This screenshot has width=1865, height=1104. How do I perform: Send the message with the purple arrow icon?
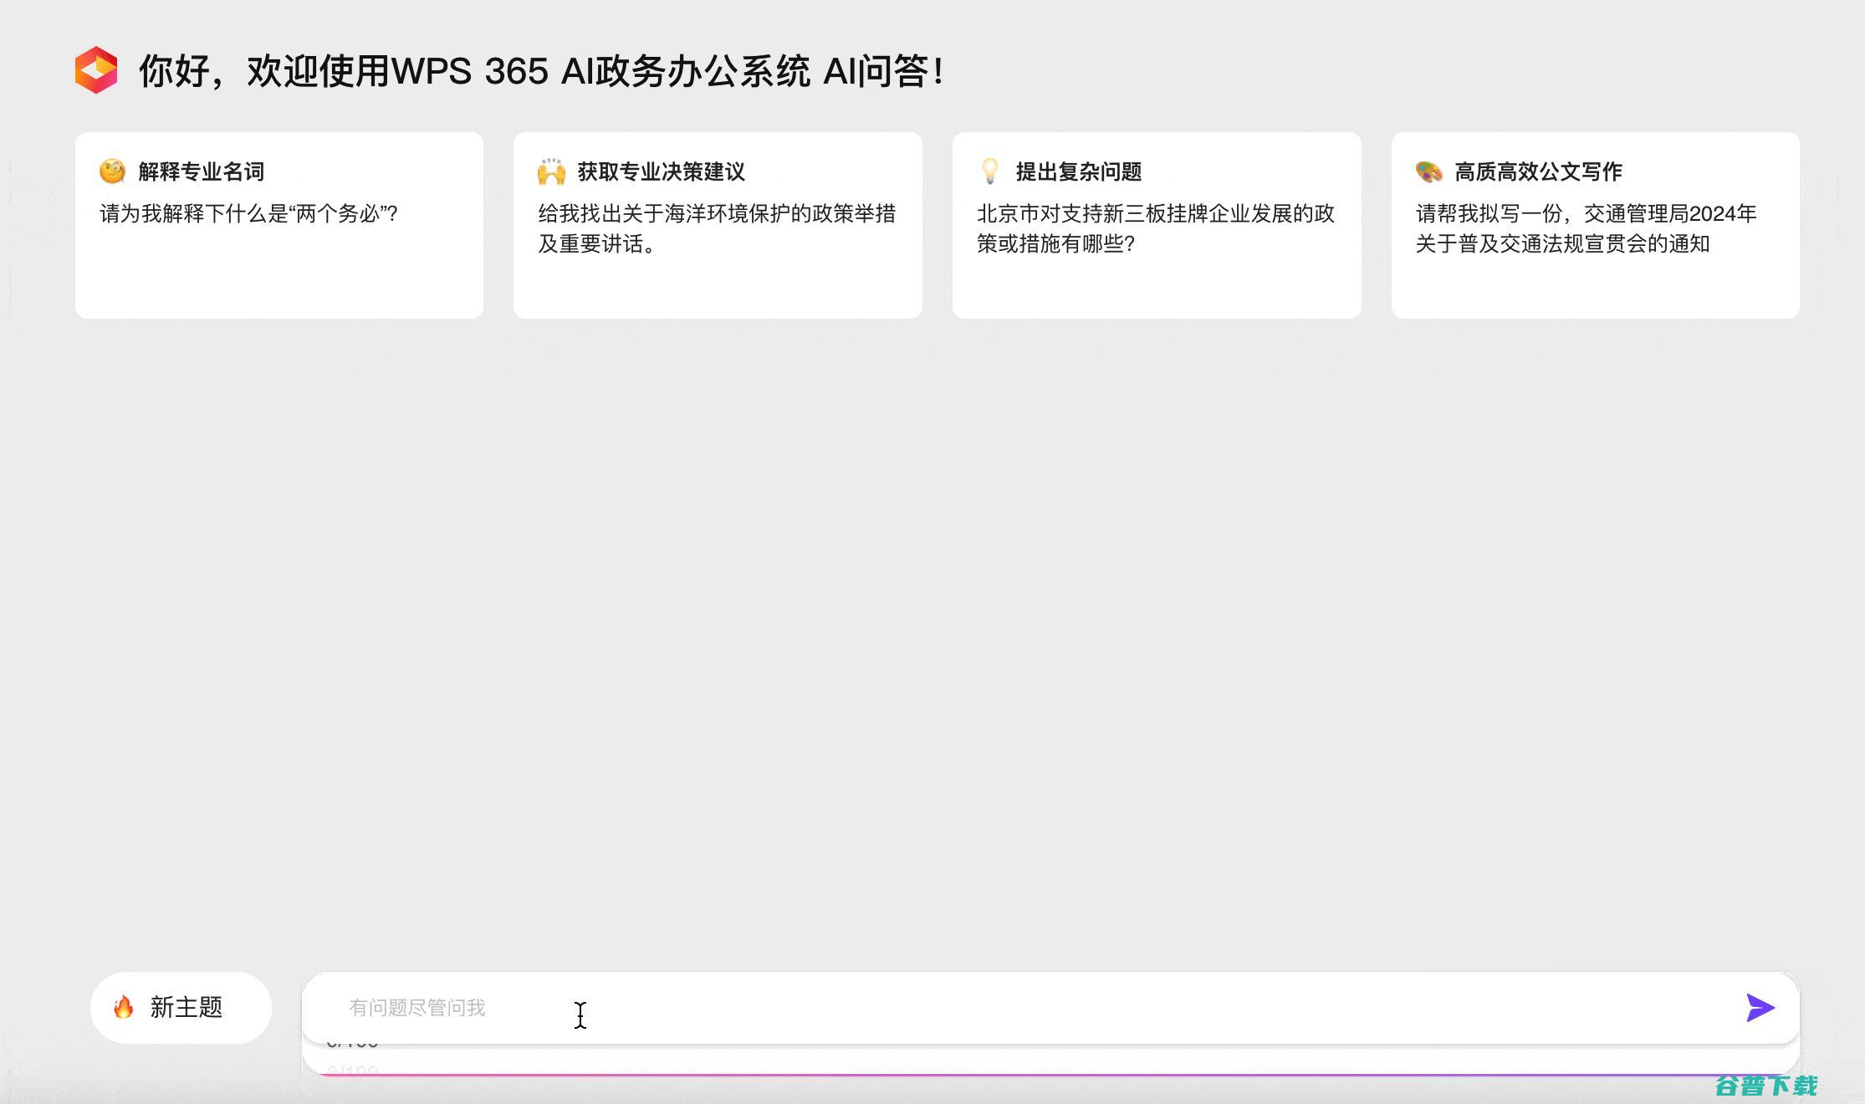point(1760,1008)
